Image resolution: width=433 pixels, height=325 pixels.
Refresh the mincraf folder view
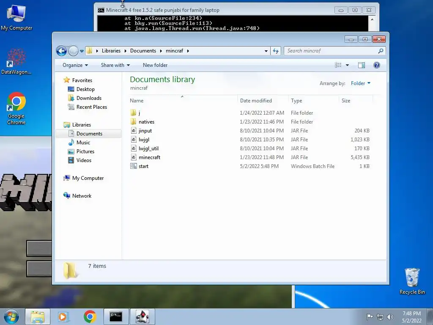(x=276, y=51)
